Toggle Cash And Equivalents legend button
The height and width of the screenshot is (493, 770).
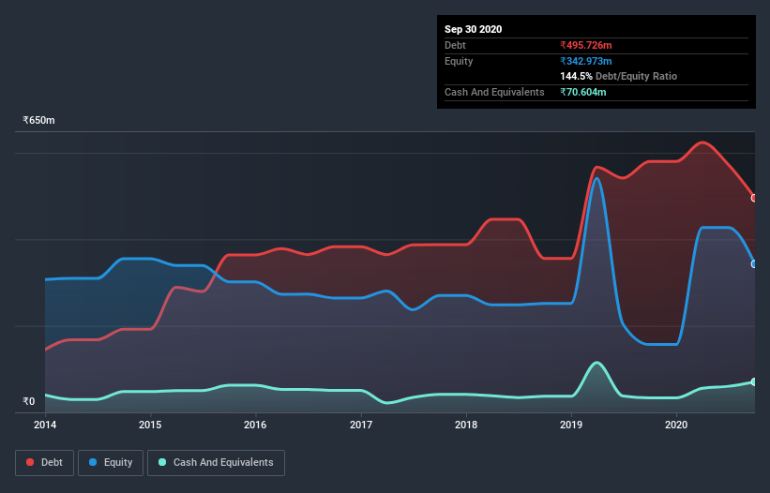[216, 463]
